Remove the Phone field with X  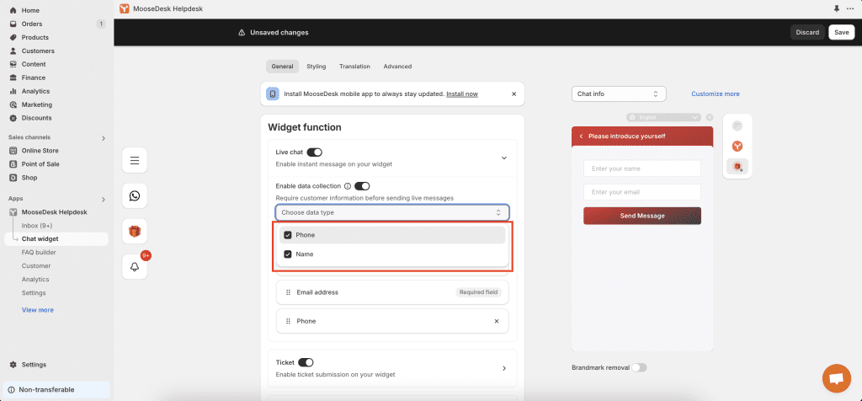497,321
